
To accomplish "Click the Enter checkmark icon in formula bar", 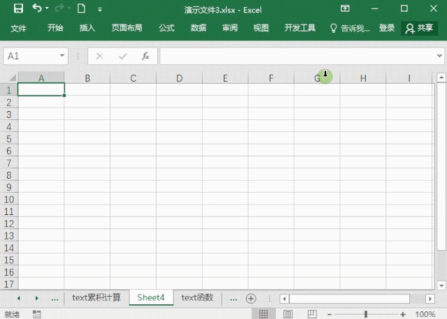I will pyautogui.click(x=123, y=56).
